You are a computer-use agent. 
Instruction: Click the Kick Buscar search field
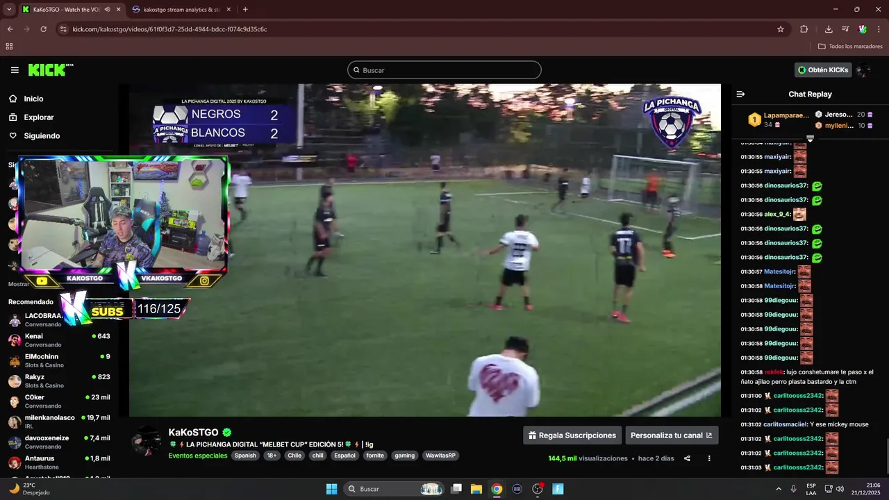coord(444,70)
